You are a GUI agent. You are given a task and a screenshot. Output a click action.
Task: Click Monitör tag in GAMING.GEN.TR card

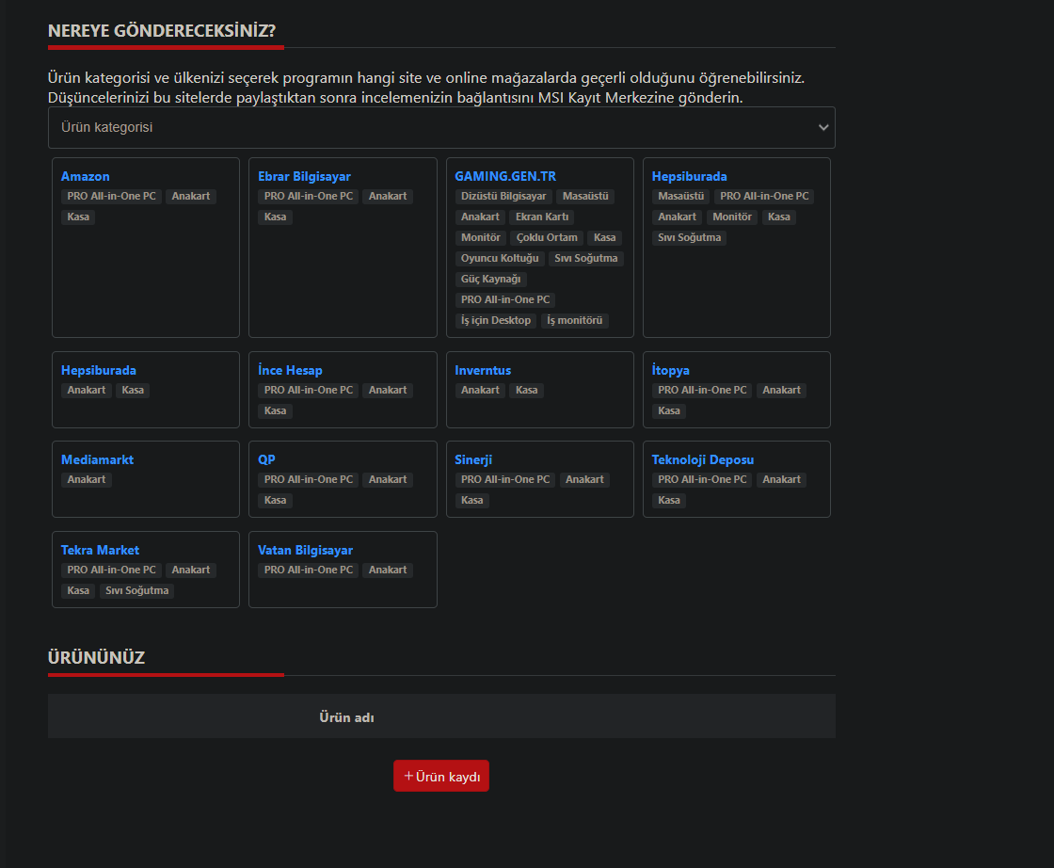481,238
